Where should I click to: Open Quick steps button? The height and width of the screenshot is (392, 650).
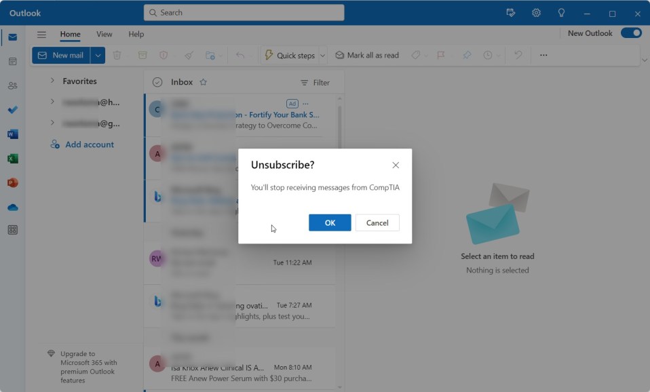tap(290, 55)
